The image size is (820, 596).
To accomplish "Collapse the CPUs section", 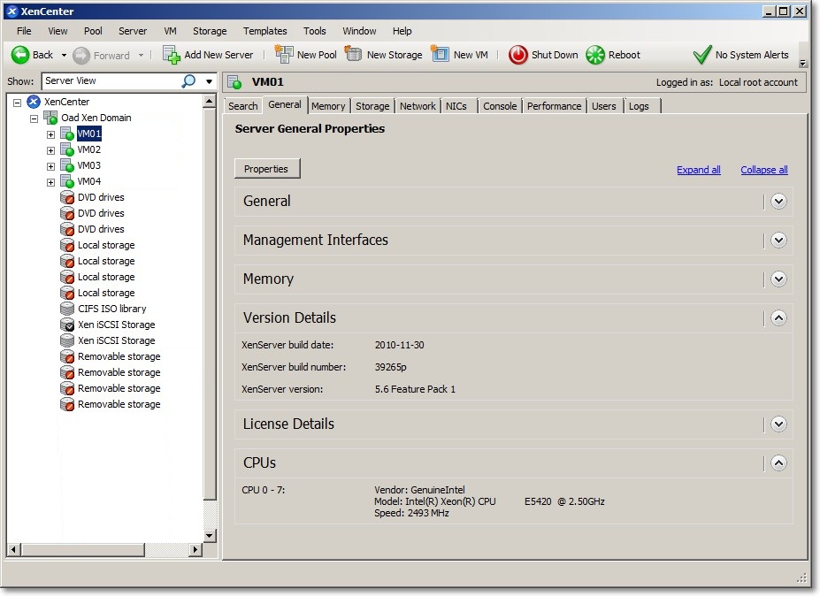I will pos(778,462).
